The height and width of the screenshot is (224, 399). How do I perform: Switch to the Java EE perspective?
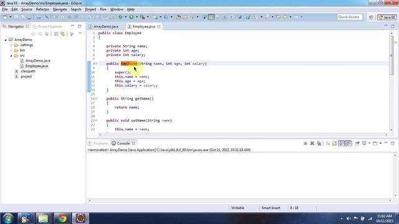[x=387, y=17]
